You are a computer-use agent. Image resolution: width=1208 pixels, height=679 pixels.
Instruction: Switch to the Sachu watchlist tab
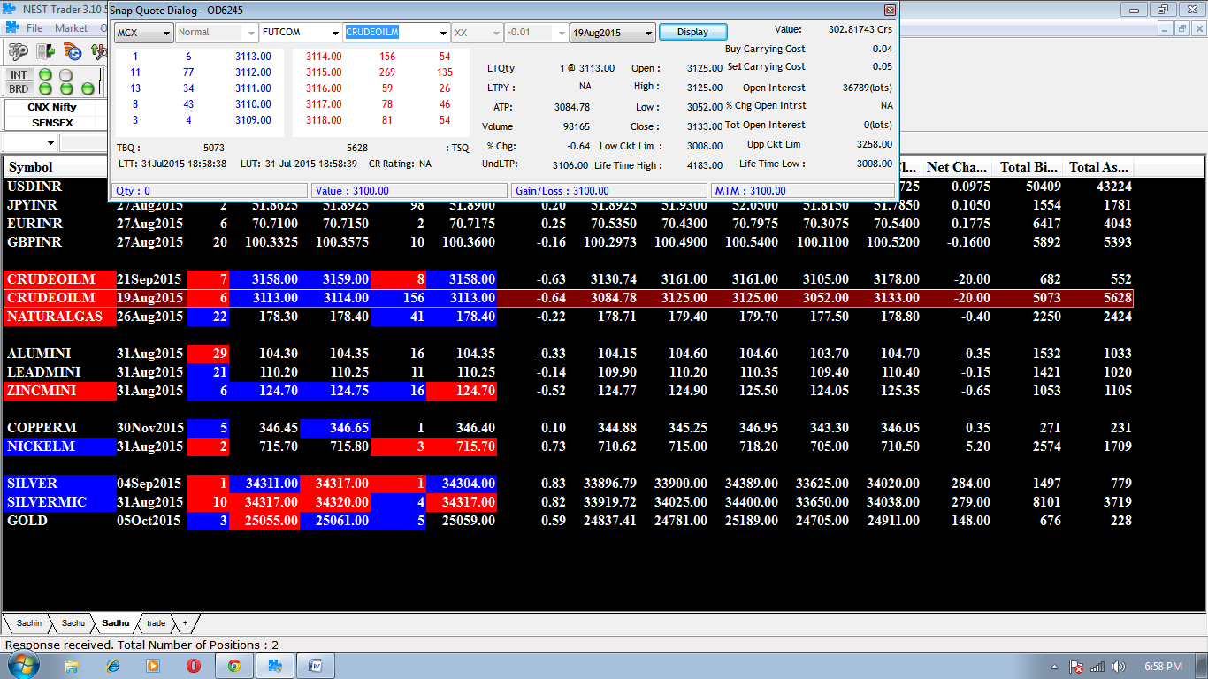[x=73, y=623]
